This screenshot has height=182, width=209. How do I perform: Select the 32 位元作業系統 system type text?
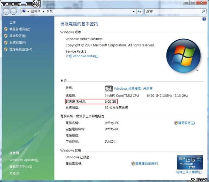116,108
